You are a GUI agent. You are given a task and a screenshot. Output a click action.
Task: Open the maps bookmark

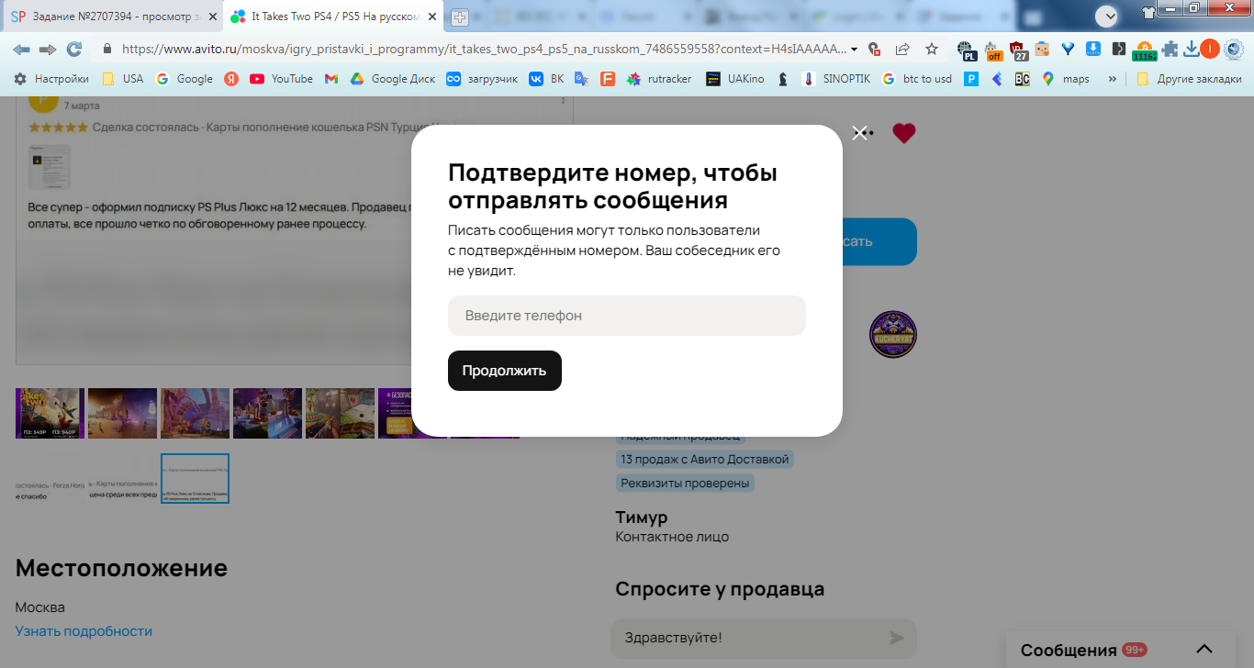tap(1066, 79)
